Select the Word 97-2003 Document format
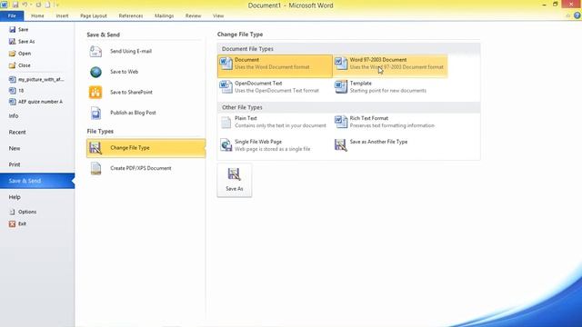The image size is (582, 327). coord(390,66)
